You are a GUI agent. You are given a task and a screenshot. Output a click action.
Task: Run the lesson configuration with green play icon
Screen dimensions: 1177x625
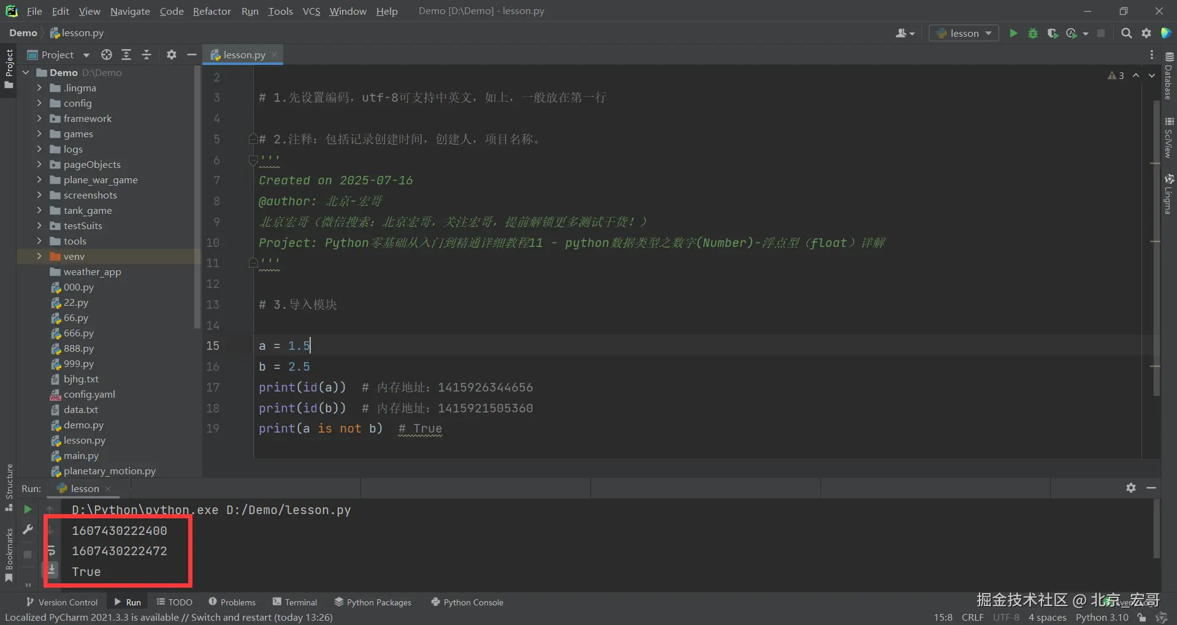click(x=1013, y=33)
